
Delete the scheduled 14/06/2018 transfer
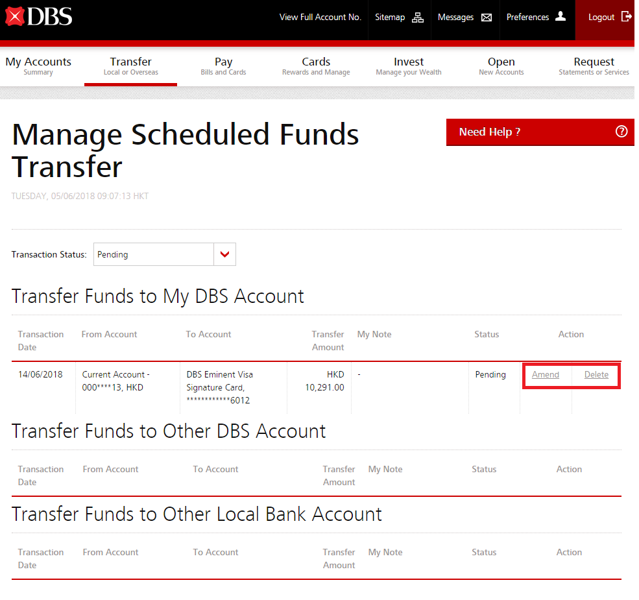pyautogui.click(x=596, y=375)
